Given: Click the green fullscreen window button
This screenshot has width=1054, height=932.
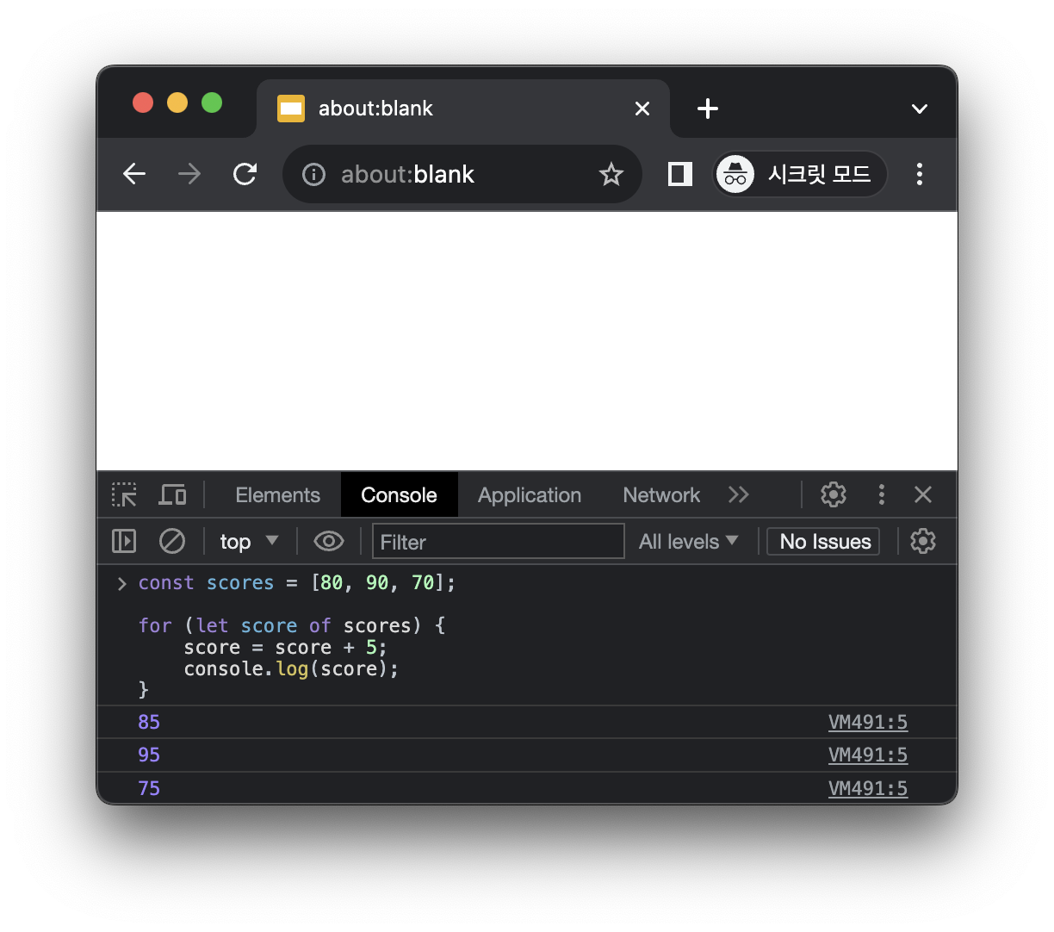Looking at the screenshot, I should (212, 103).
